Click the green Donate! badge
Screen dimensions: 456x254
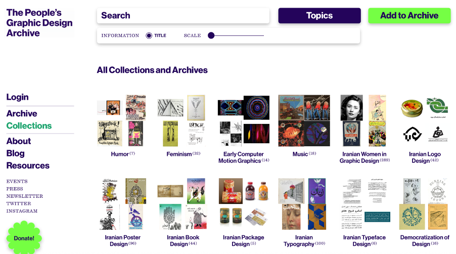pos(24,238)
